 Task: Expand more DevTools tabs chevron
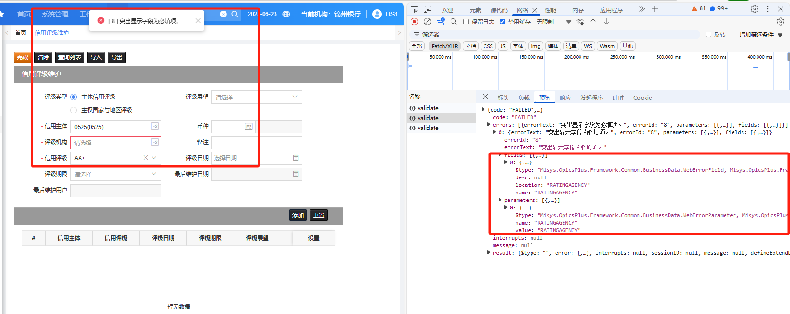(642, 9)
